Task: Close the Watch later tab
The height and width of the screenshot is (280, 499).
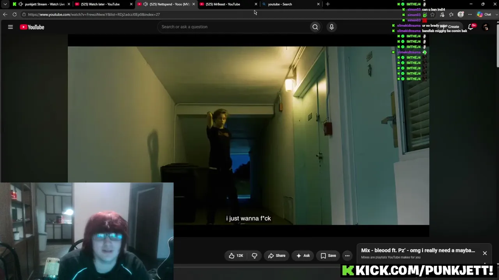Action: [131, 4]
